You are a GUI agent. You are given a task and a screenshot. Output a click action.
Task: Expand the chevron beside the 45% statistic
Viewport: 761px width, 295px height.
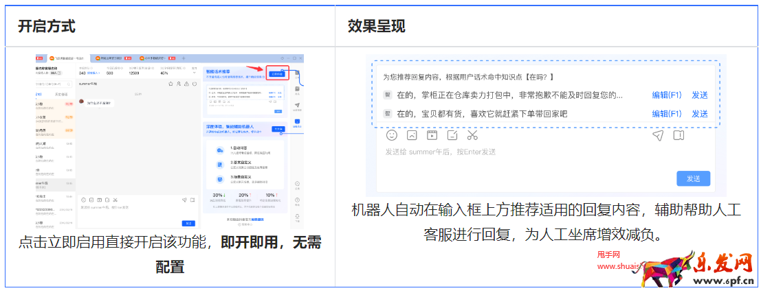coord(194,73)
